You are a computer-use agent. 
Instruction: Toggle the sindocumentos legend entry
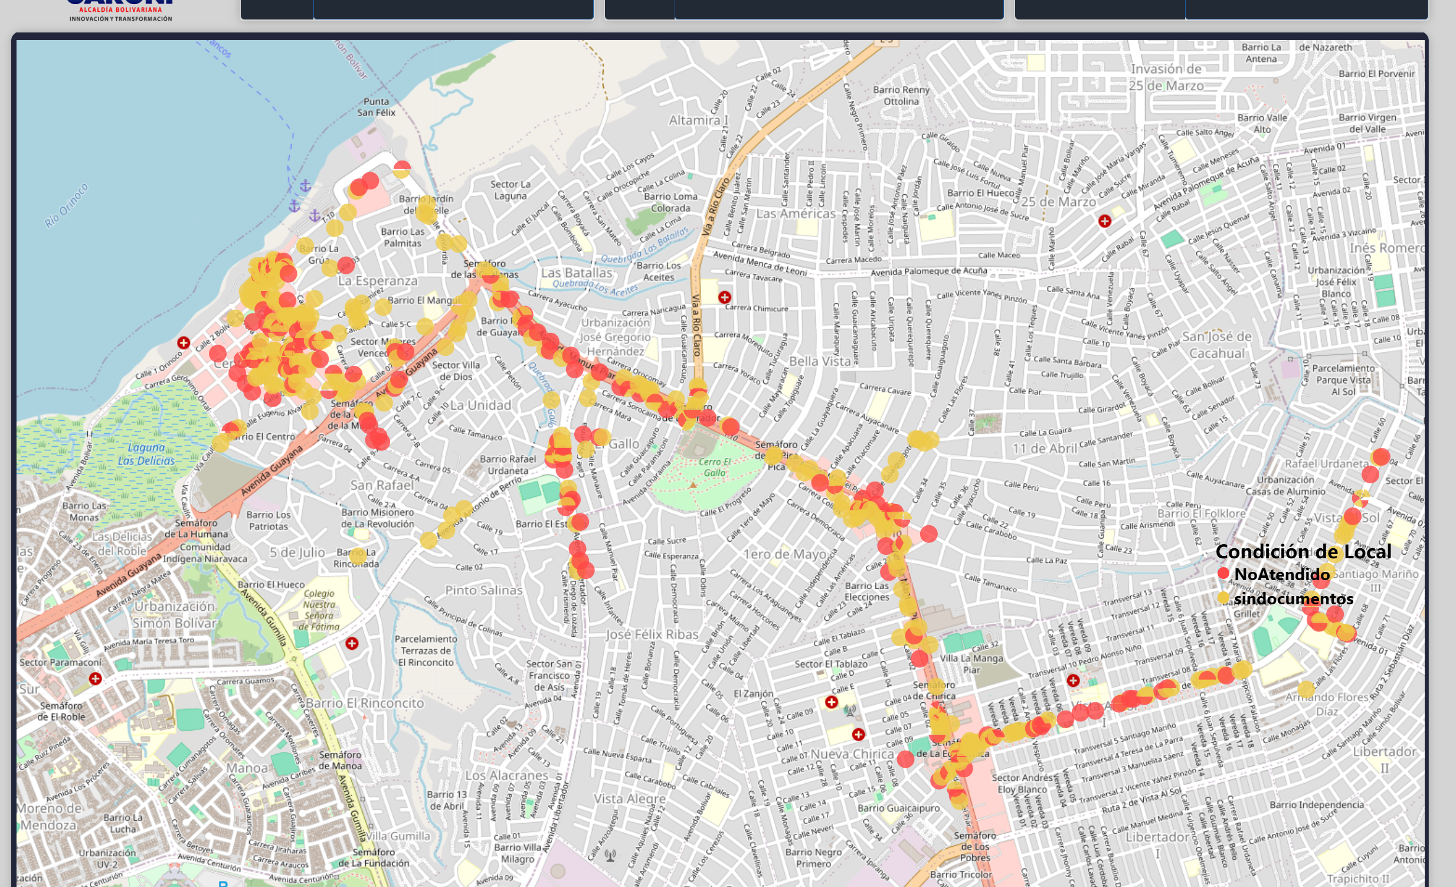point(1285,598)
